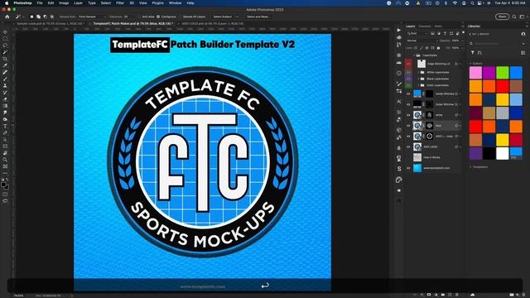Switch to the Paths panel tab
This screenshot has width=530, height=298.
click(x=438, y=26)
